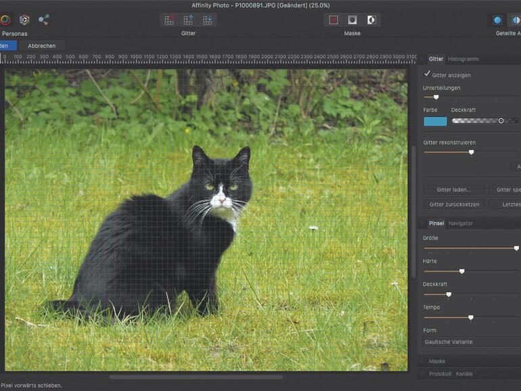Switch to the Develop persona icon

point(24,20)
